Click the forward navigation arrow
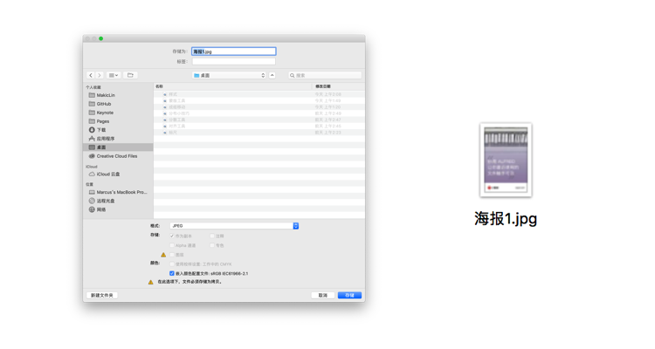Viewport: 655px width, 349px height. pyautogui.click(x=100, y=76)
